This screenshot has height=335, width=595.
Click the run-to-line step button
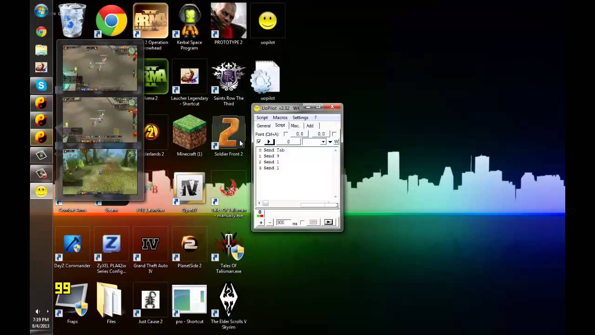point(269,141)
